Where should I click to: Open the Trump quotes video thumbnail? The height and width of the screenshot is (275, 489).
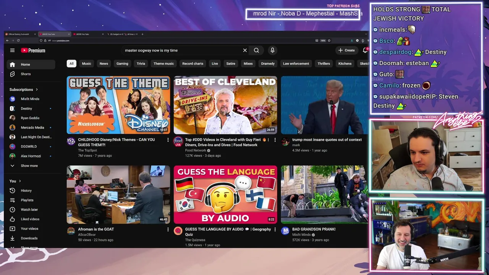(x=325, y=105)
